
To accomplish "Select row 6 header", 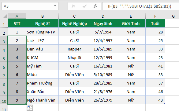I will pos(4,66).
